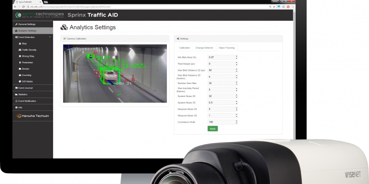Open the Event Journal page

pos(33,88)
